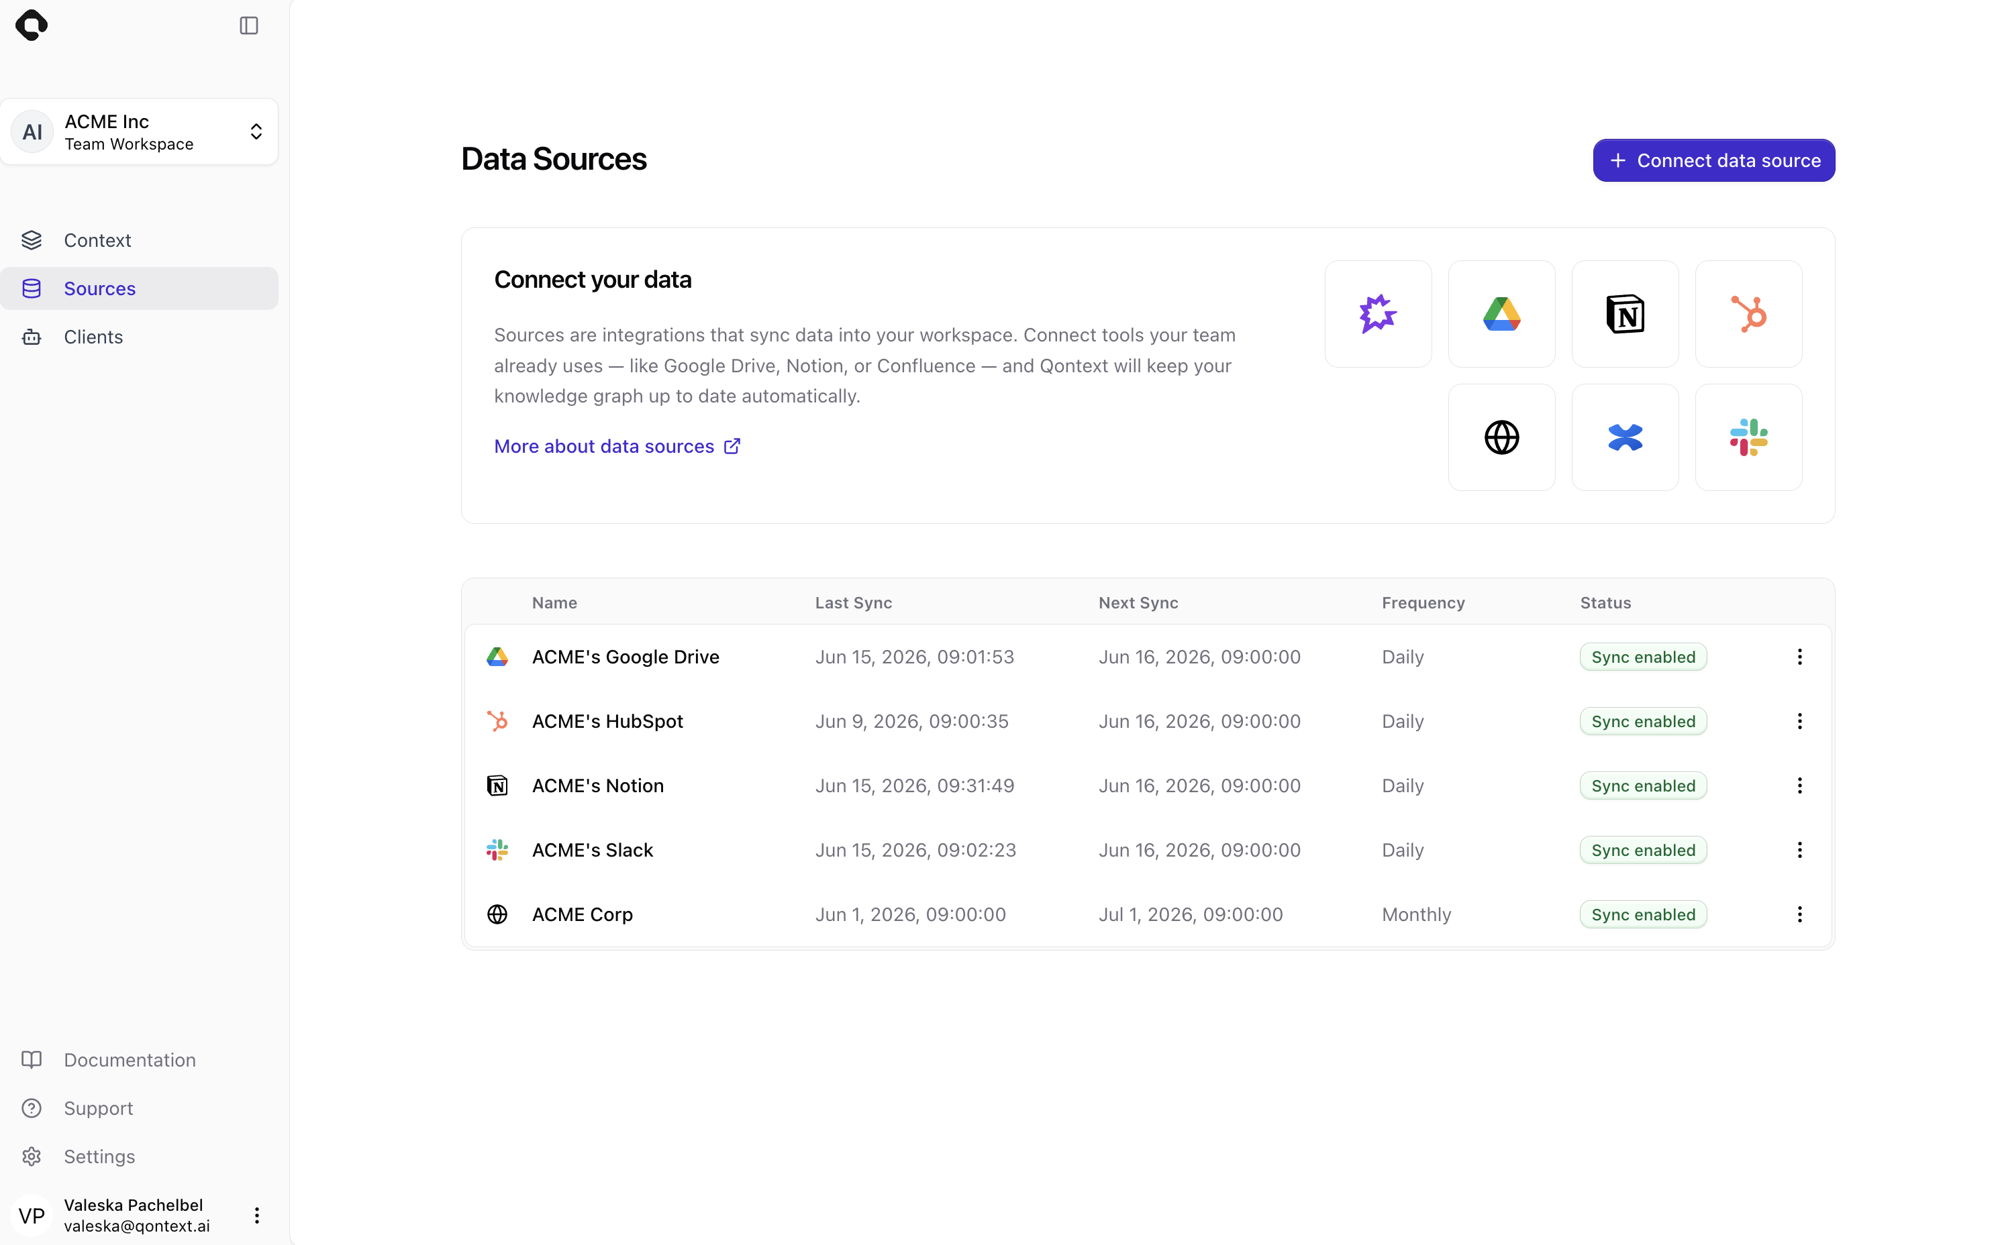Screen dimensions: 1998x1245
Task: Click the Sources database icon
Action: [x=32, y=288]
